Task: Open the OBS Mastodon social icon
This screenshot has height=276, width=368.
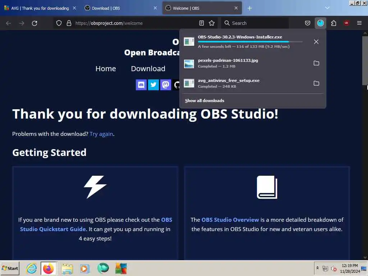Action: tap(165, 85)
